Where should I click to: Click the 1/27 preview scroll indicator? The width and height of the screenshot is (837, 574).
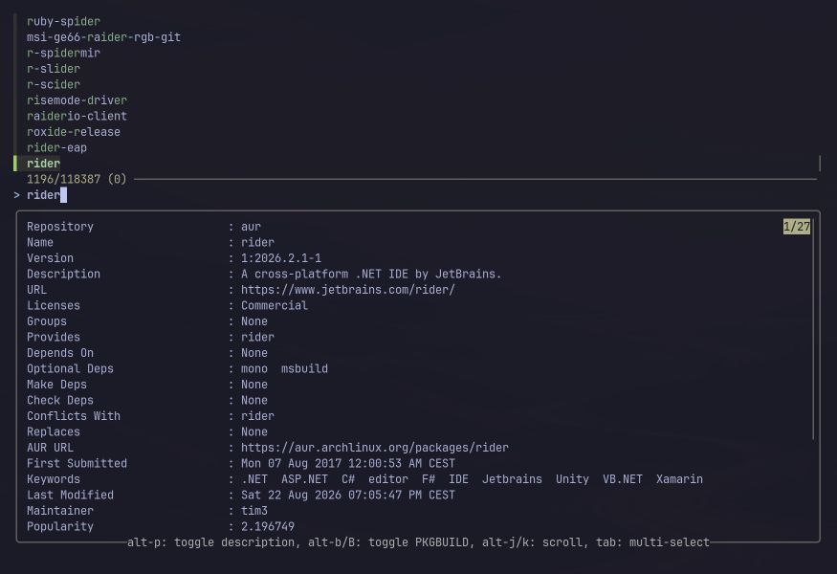pyautogui.click(x=797, y=227)
